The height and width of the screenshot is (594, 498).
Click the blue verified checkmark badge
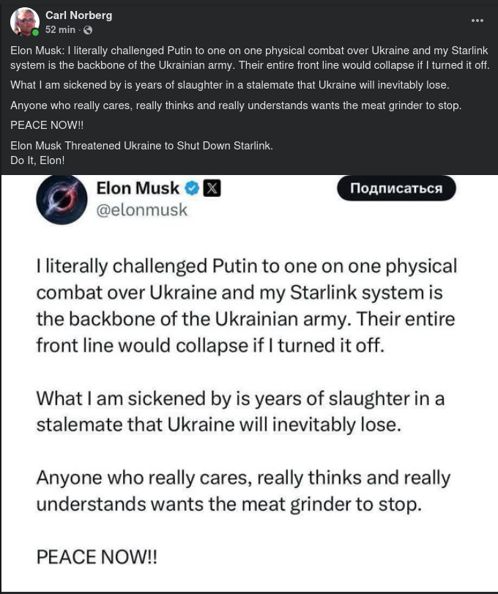(x=192, y=188)
